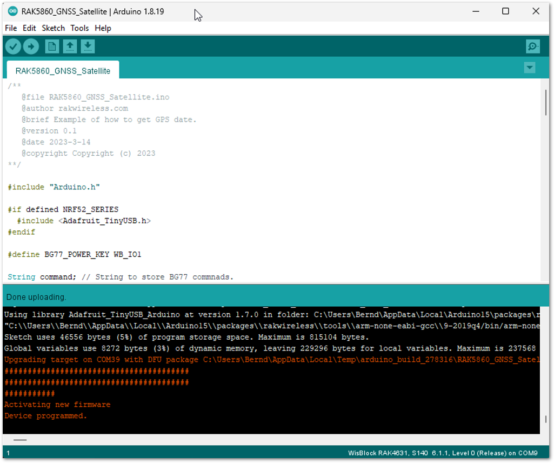Viewport: 554px width, 463px height.
Task: Close the Arduino IDE window
Action: (x=536, y=11)
